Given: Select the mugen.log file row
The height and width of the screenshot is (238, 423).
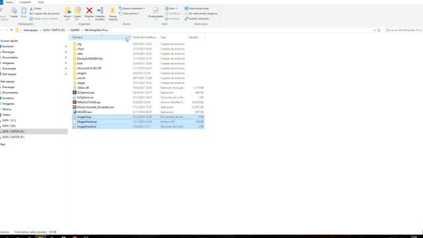Looking at the screenshot, I should (x=138, y=117).
